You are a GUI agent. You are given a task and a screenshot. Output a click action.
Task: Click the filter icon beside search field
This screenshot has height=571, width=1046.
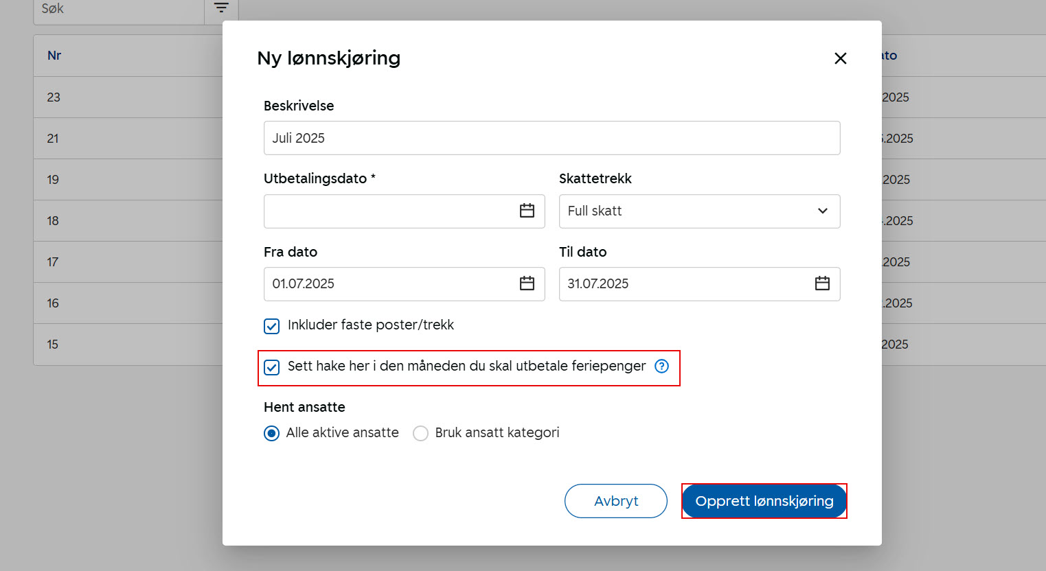[x=221, y=8]
